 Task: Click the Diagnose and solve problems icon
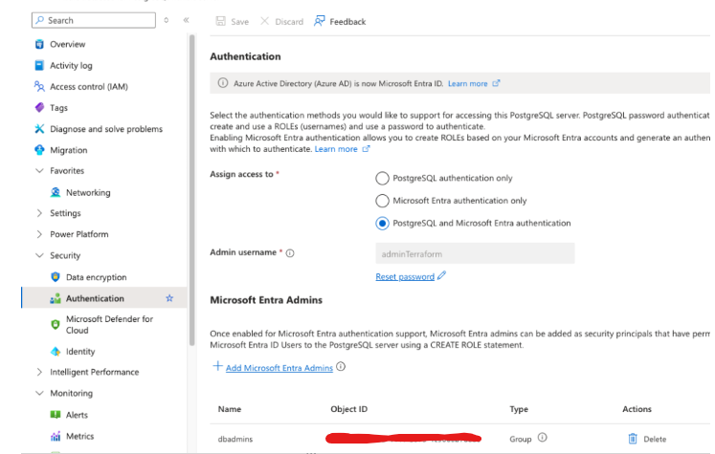39,129
